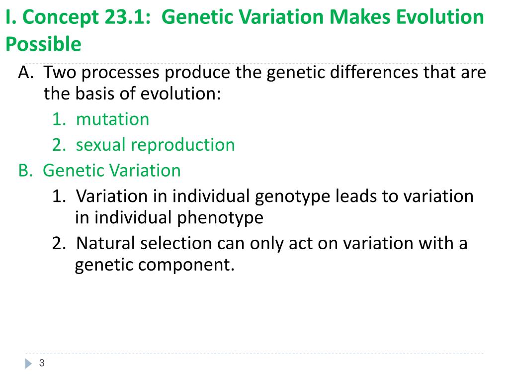This screenshot has width=509, height=382.
Task: Click the letter 'B.' before Genetic Variation
Action: point(26,171)
